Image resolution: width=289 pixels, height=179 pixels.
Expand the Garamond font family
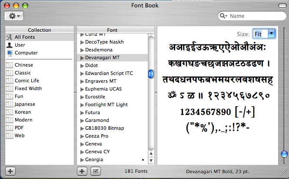[82, 121]
